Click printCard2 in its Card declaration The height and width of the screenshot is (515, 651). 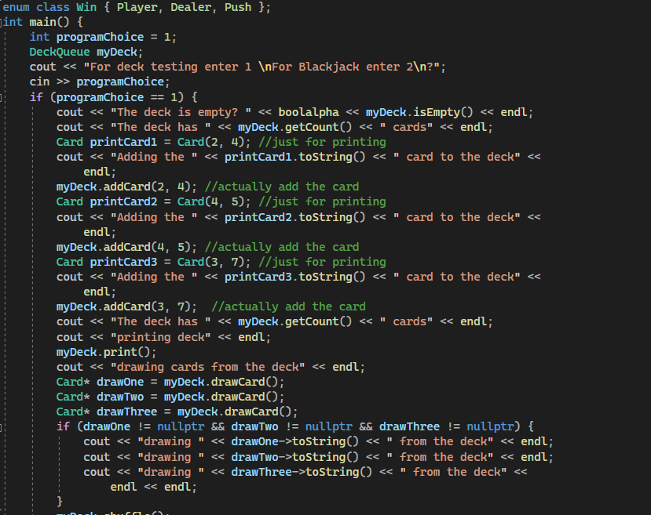[x=123, y=201]
